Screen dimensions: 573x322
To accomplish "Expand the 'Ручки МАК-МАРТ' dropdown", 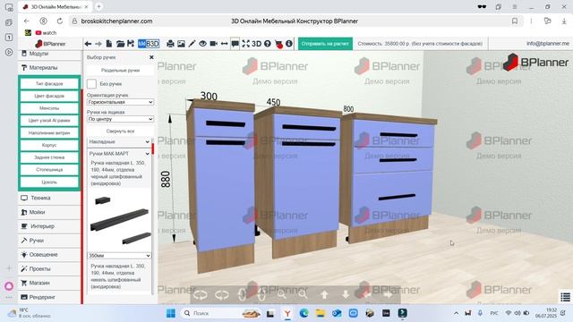I will coord(119,154).
